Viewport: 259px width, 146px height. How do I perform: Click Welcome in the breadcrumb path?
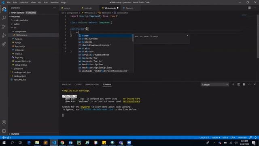[106, 13]
